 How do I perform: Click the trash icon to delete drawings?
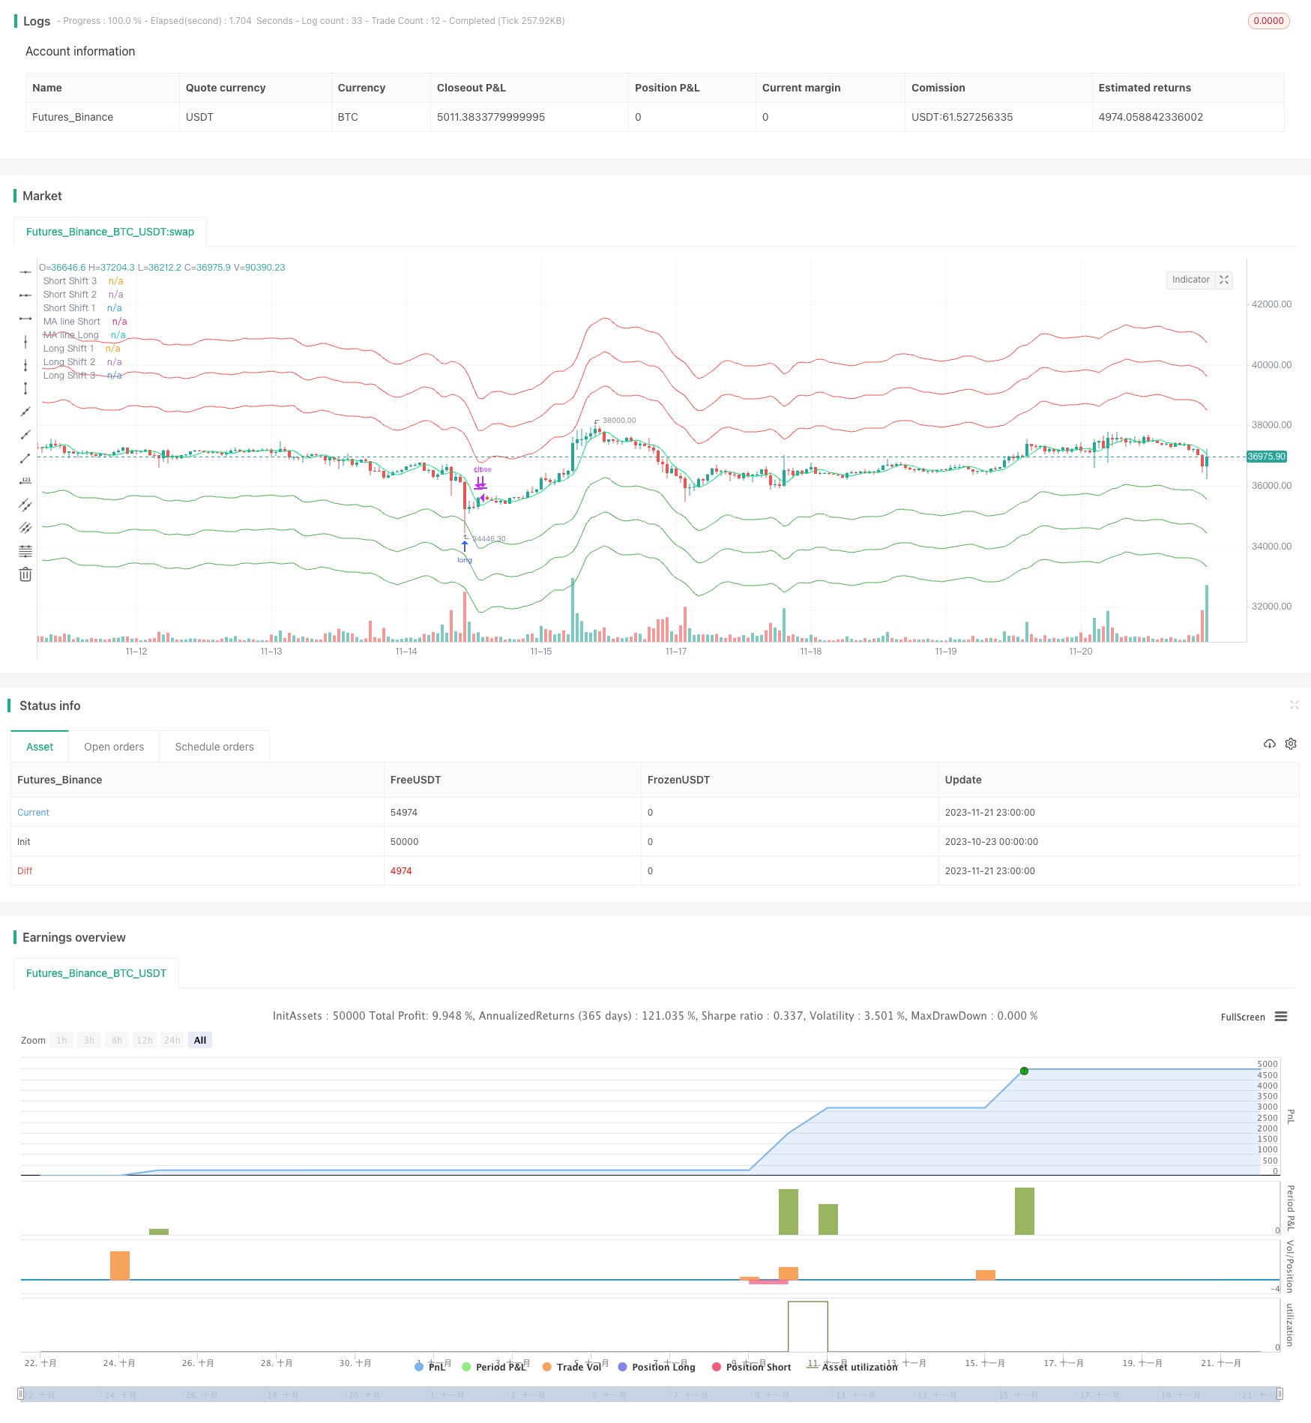[25, 574]
